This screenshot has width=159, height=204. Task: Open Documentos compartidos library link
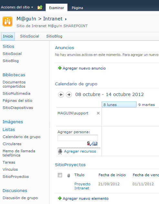[14, 84]
